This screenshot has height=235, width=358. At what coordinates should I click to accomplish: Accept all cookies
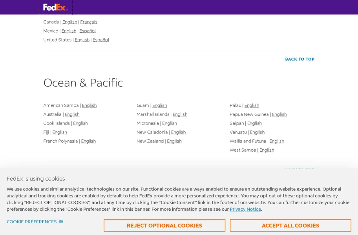[x=290, y=226]
